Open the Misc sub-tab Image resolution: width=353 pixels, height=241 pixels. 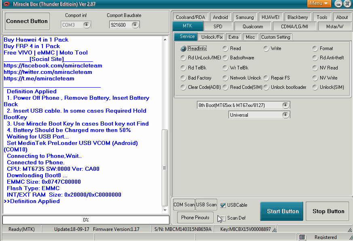(x=250, y=37)
